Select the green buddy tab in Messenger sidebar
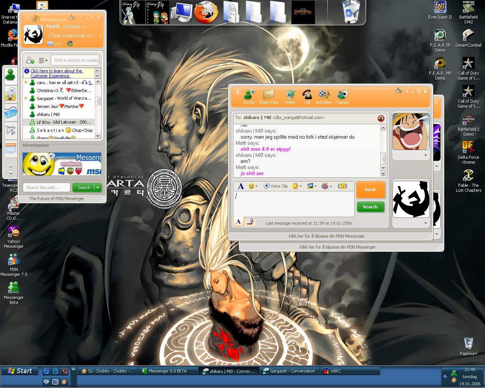The width and height of the screenshot is (485, 388). click(10, 75)
